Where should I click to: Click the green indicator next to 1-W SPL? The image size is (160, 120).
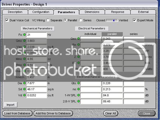[x=78, y=95]
